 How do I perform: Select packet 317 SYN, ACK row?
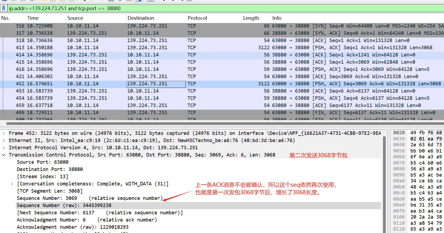pos(222,33)
